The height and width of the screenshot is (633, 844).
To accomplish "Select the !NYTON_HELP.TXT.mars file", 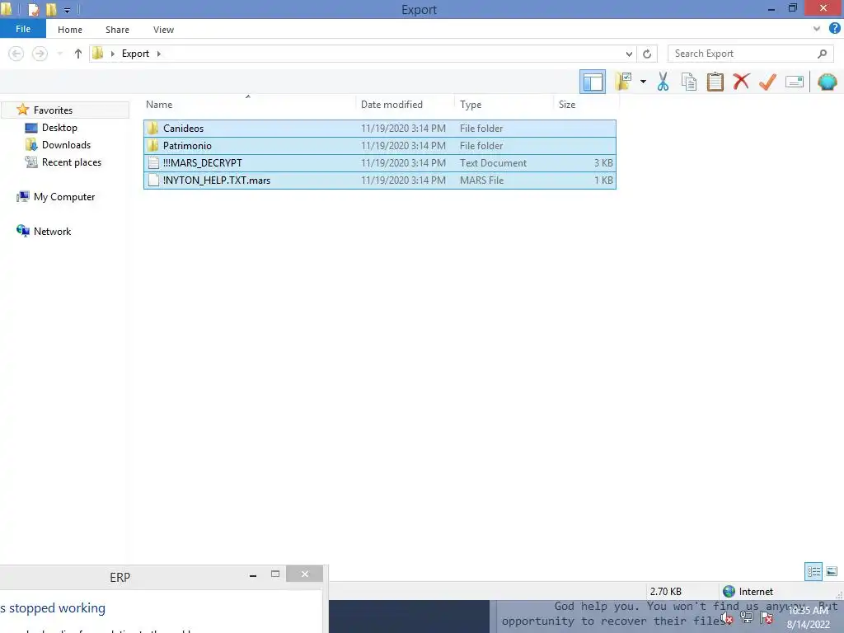I will tap(379, 180).
